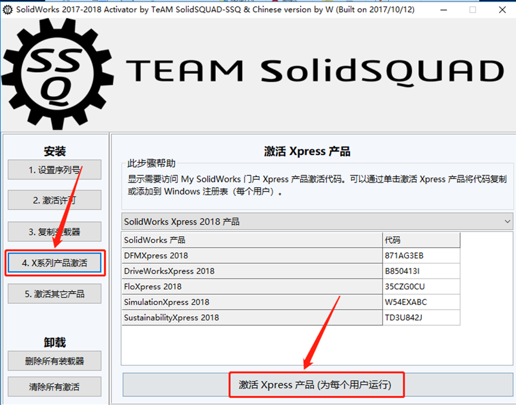The height and width of the screenshot is (405, 516).
Task: Click "删除所有装载器" under 卸载
Action: [54, 360]
